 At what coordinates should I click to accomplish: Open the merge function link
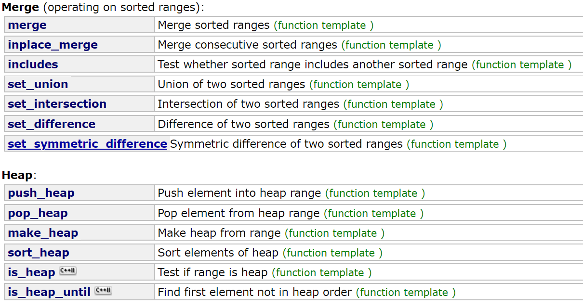point(27,25)
